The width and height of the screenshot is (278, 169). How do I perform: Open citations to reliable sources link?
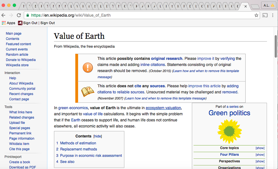pos(121,92)
